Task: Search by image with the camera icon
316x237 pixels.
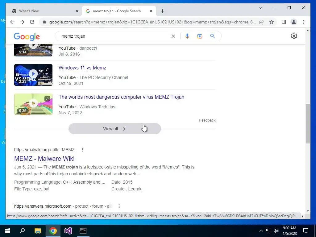Action: (x=200, y=36)
